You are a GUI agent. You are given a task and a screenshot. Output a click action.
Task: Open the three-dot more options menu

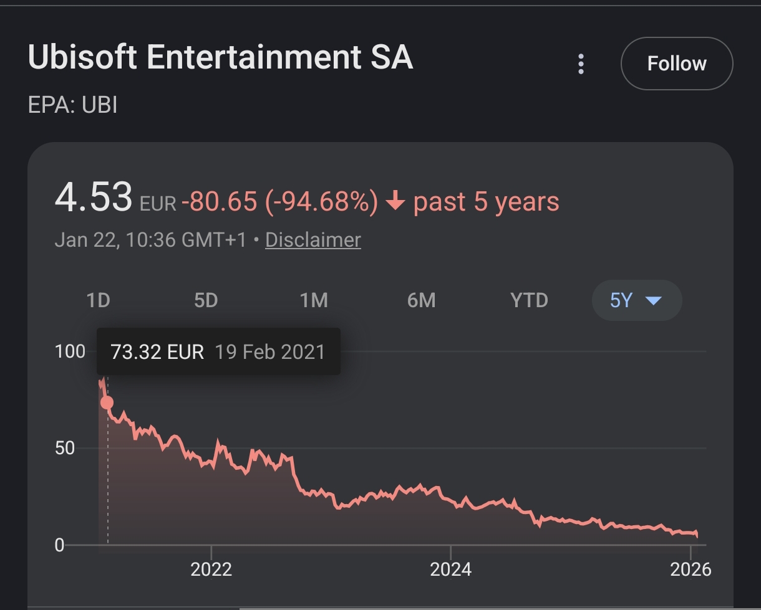(x=581, y=64)
